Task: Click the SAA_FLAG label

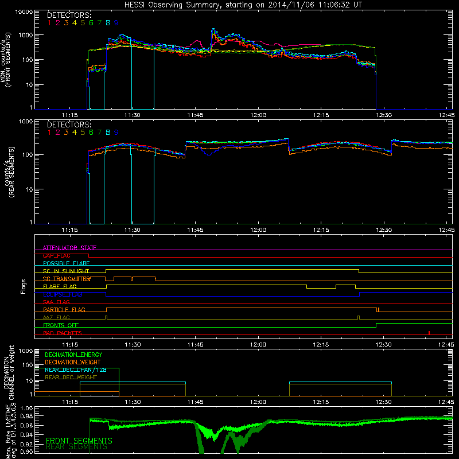Action: pyautogui.click(x=56, y=302)
